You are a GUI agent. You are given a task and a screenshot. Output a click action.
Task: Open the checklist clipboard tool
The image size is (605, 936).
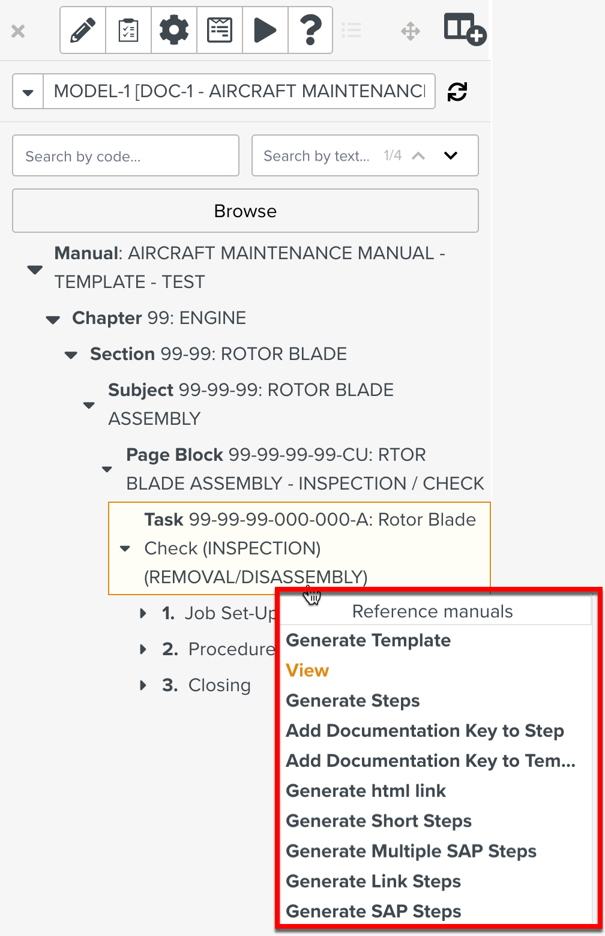tap(128, 30)
